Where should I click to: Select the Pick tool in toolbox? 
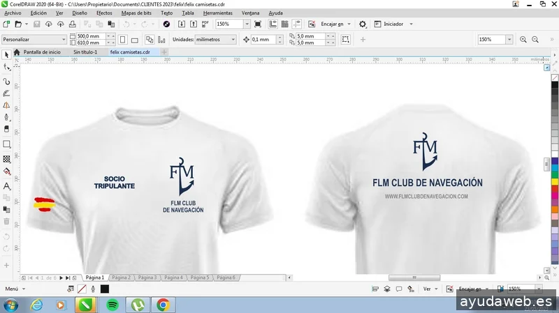point(6,54)
